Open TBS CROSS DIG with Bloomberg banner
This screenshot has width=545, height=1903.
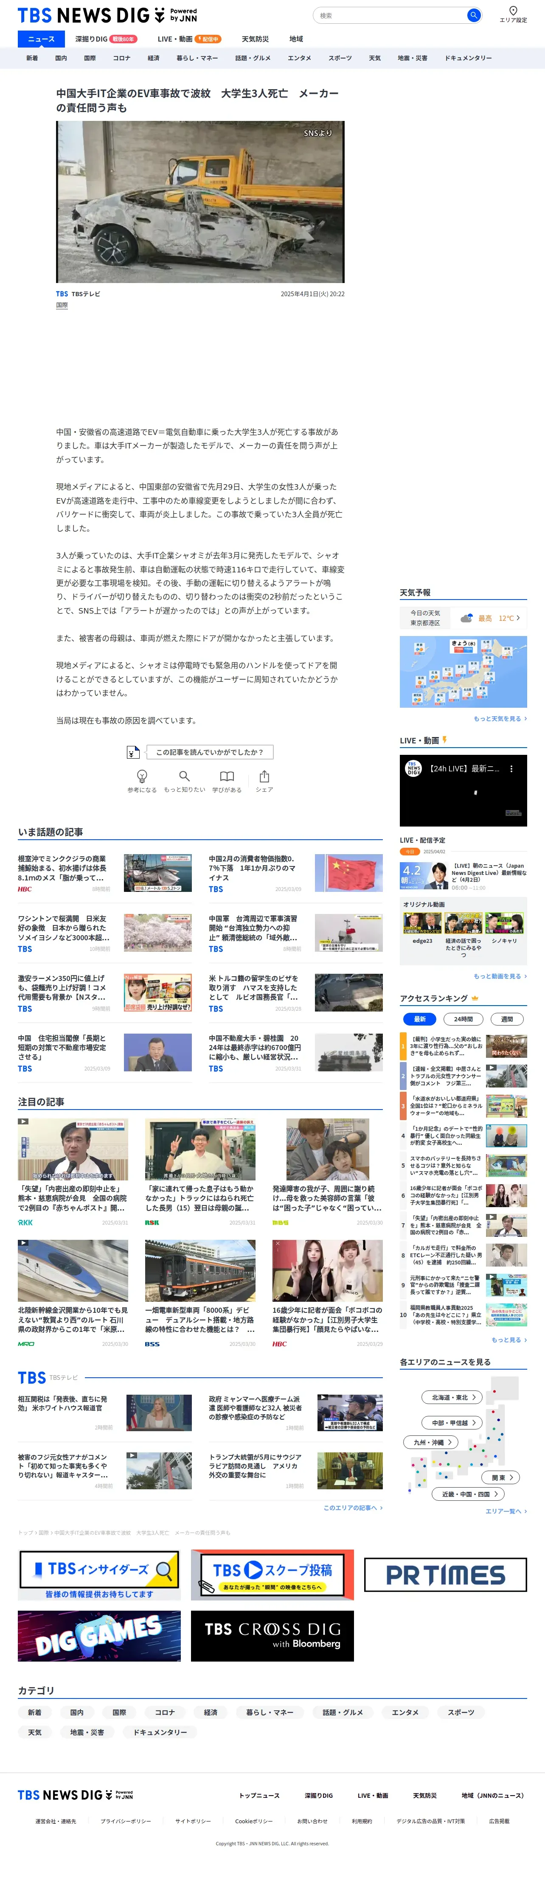coord(272,1636)
